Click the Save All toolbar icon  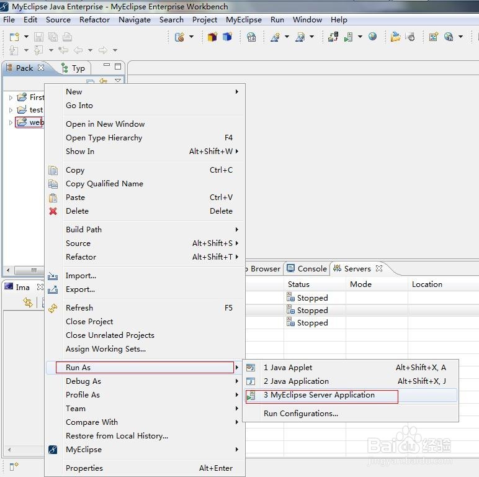(53, 37)
